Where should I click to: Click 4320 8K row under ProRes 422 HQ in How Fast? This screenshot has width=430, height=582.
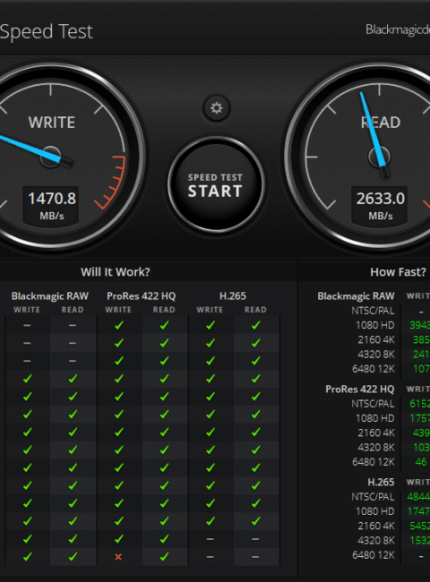coord(375,448)
